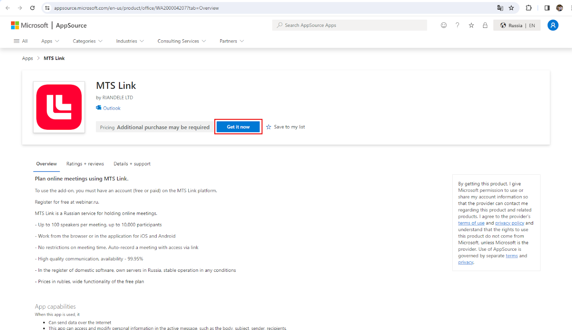Open the provider's terms of use link
This screenshot has height=330, width=572.
point(471,223)
